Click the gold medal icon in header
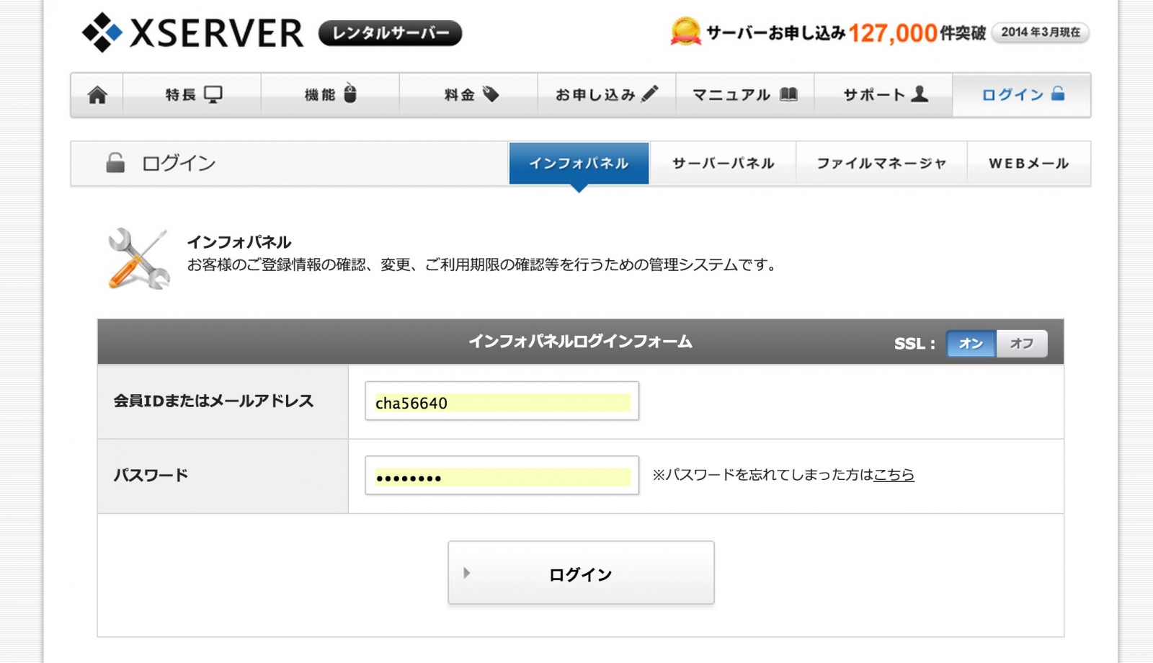This screenshot has height=663, width=1153. [685, 32]
